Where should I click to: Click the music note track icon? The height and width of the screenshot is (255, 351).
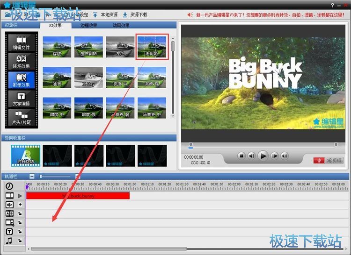click(9, 241)
